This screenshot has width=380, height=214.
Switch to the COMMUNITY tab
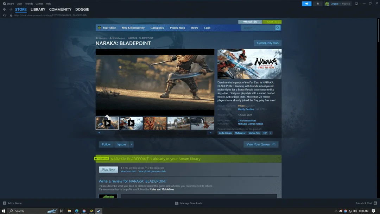click(x=60, y=10)
